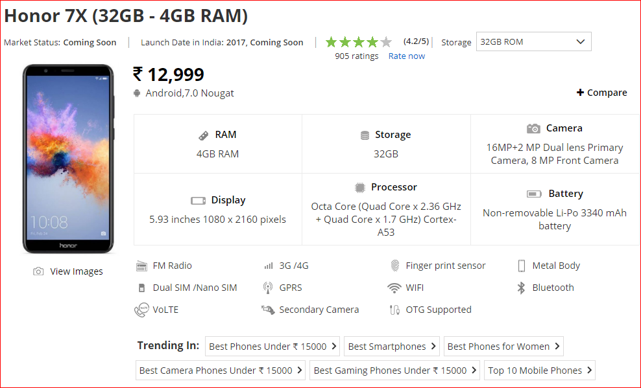The width and height of the screenshot is (641, 388).
Task: Click the Storage disk icon
Action: pyautogui.click(x=365, y=135)
